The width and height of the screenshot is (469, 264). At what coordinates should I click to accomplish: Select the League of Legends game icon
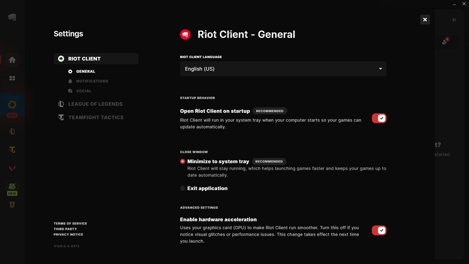pos(12,131)
